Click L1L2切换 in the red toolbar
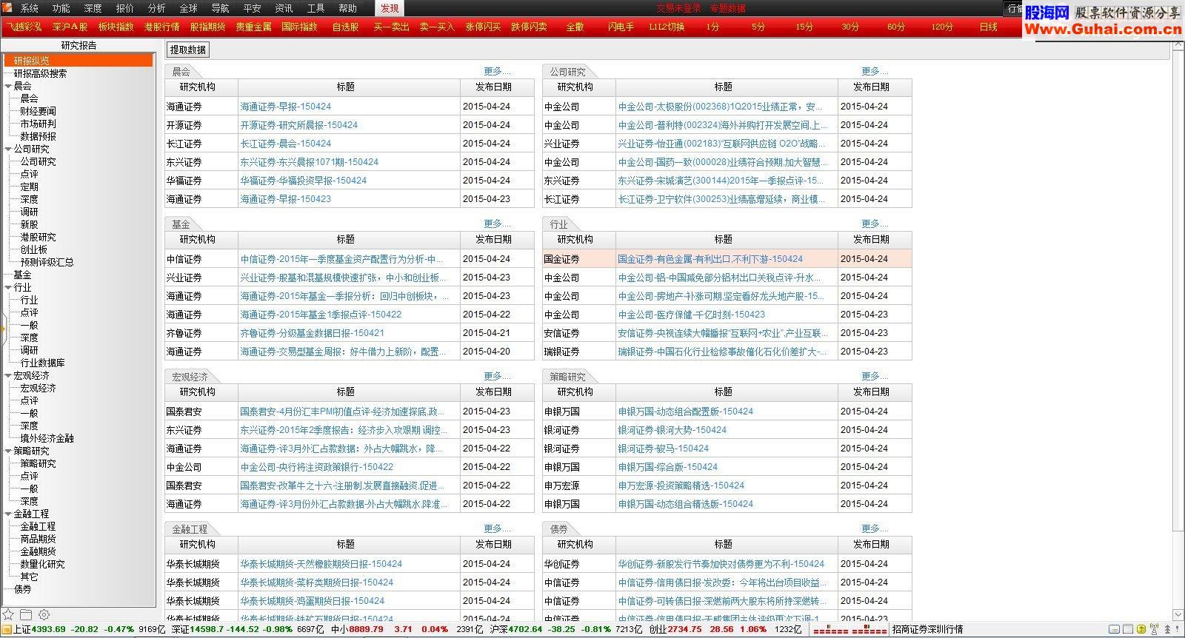Viewport: 1185px width, 638px height. (667, 27)
